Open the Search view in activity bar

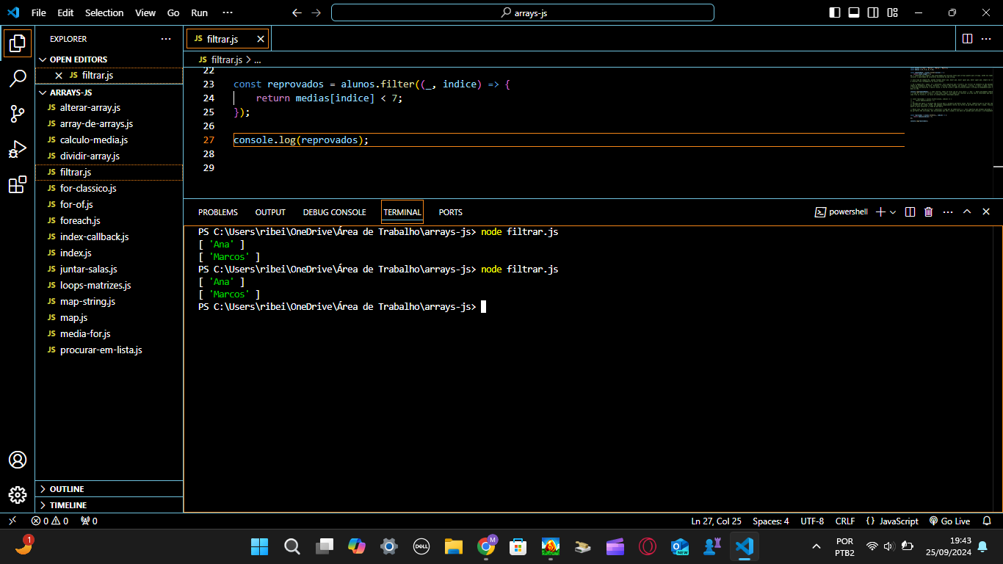click(x=18, y=79)
